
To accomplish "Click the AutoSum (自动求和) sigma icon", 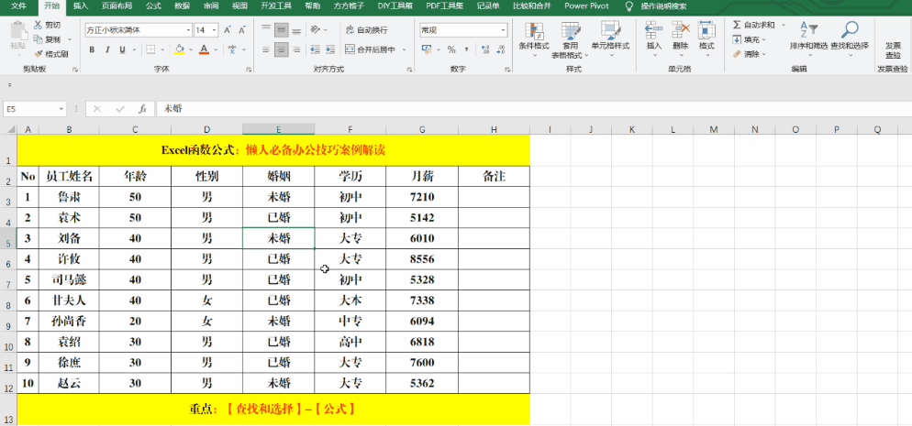I will [x=737, y=25].
